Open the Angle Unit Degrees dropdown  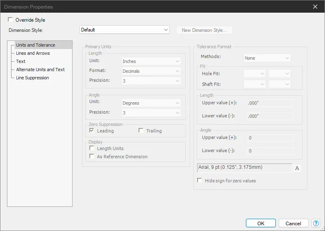click(x=151, y=103)
